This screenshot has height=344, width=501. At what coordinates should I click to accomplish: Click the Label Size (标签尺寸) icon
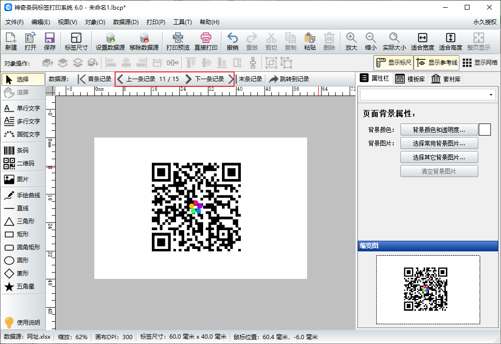coord(76,41)
